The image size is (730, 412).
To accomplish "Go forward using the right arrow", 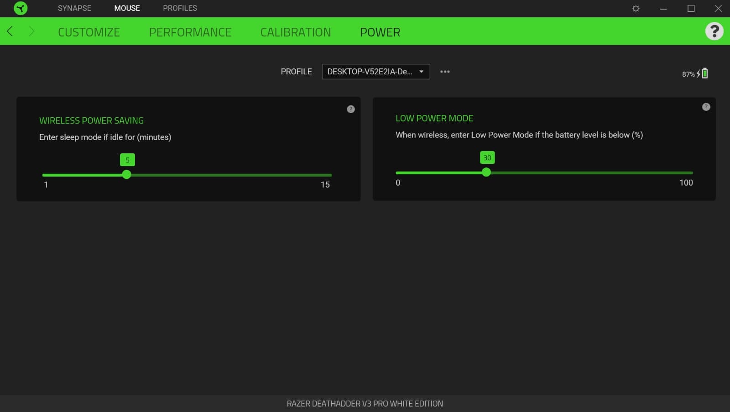I will [x=31, y=31].
